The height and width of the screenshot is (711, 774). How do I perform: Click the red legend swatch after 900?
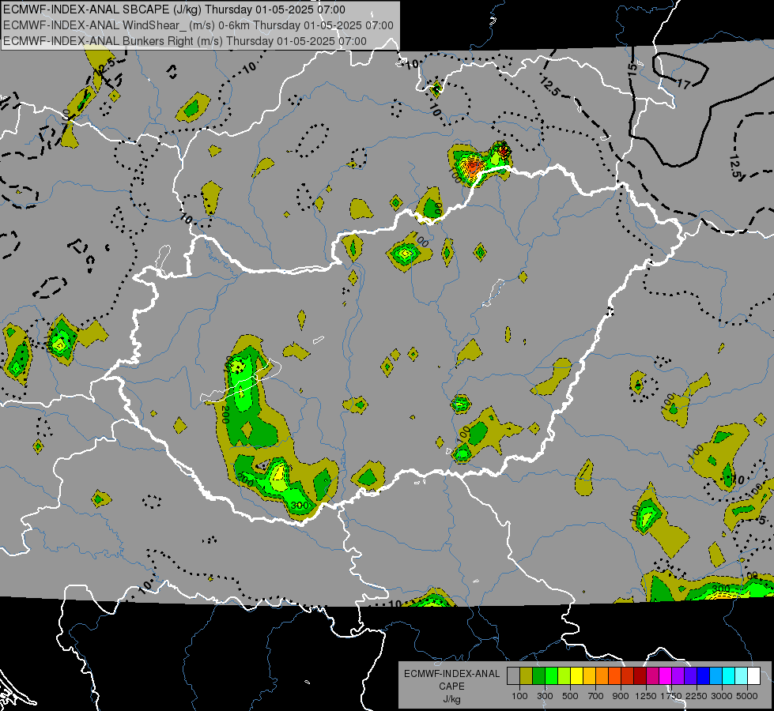(628, 676)
